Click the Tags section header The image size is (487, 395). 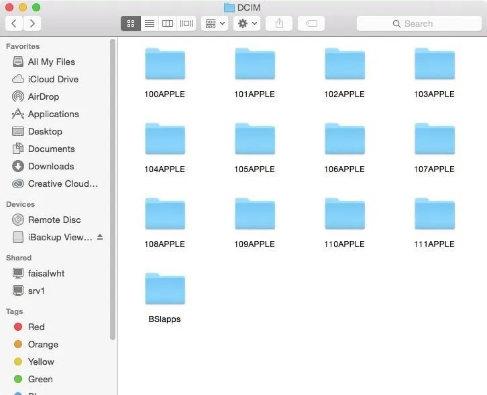point(14,311)
